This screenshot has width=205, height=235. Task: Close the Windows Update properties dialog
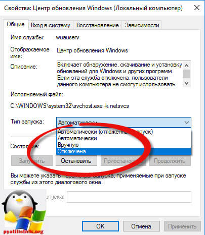[197, 8]
